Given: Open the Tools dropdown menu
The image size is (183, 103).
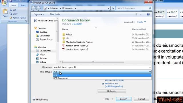Looking at the screenshot, I should (x=108, y=99).
